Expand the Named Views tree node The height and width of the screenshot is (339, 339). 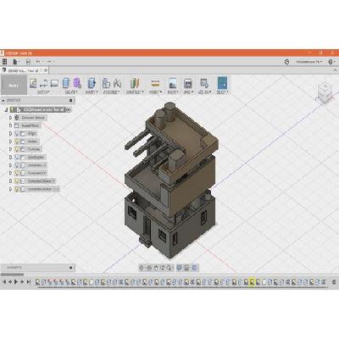coord(10,125)
